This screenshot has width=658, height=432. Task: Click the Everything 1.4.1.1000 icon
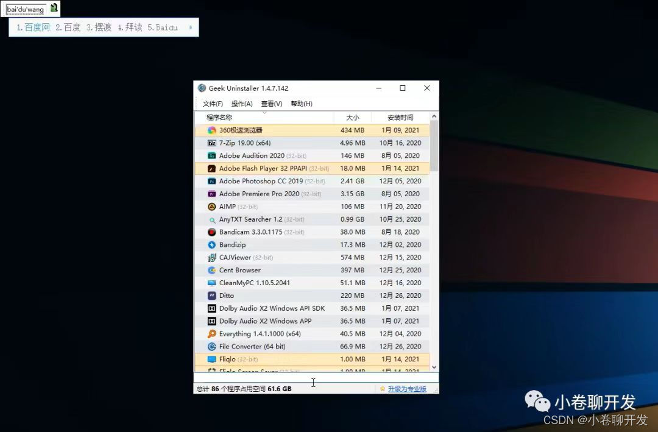(x=212, y=334)
